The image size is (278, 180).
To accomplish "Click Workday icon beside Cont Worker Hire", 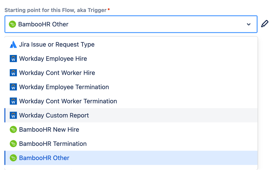I will tap(13, 73).
